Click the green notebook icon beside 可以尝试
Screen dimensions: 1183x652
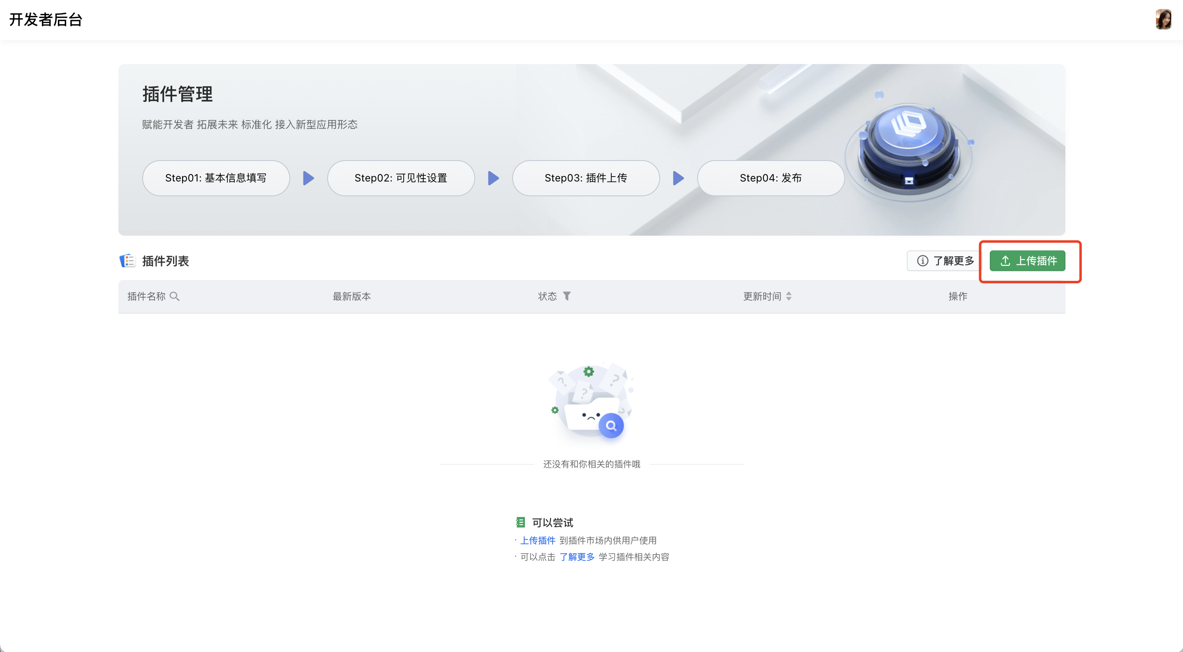(x=520, y=522)
